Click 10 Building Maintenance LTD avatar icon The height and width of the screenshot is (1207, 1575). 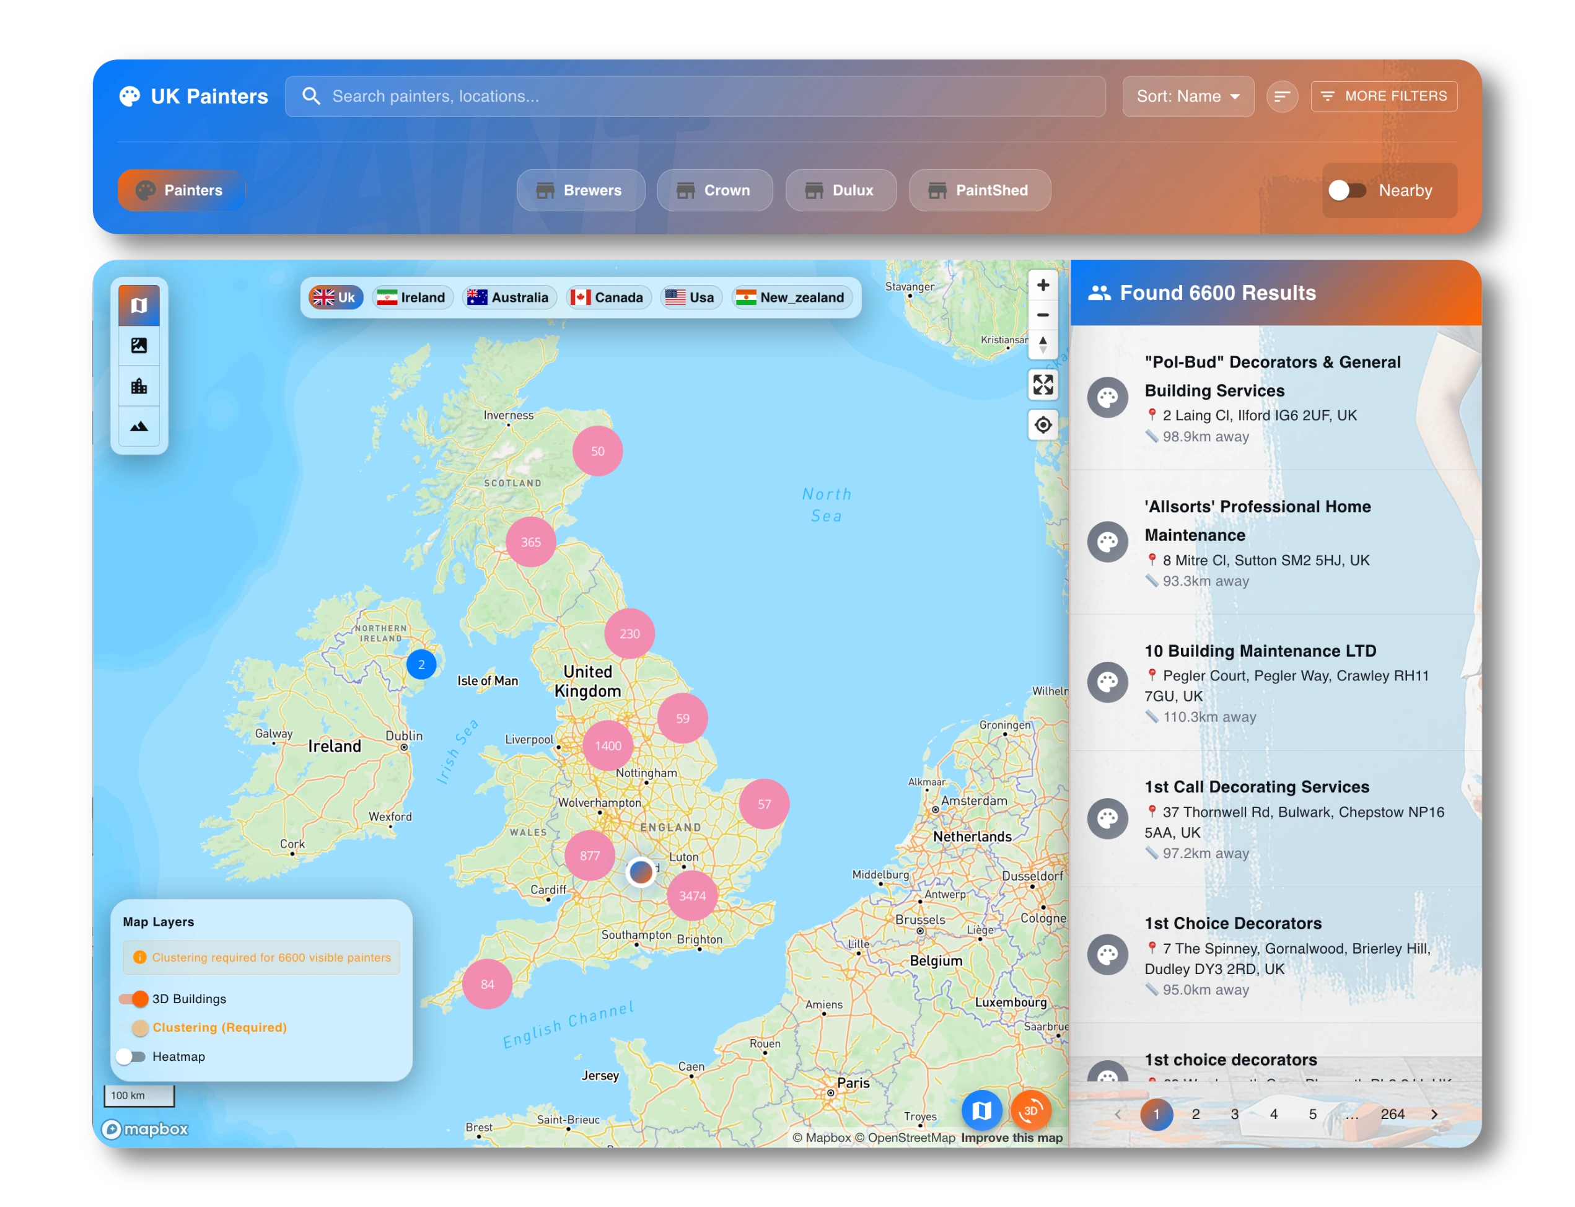(1107, 682)
